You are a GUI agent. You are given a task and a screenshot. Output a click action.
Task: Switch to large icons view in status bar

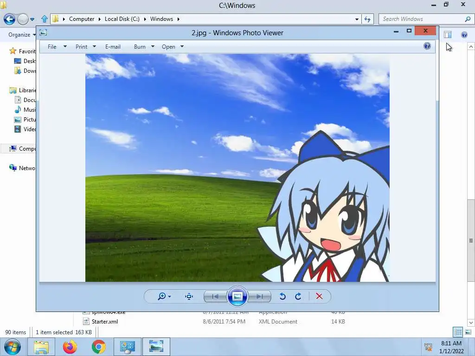point(468,332)
